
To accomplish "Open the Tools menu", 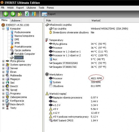I will click(41, 8).
